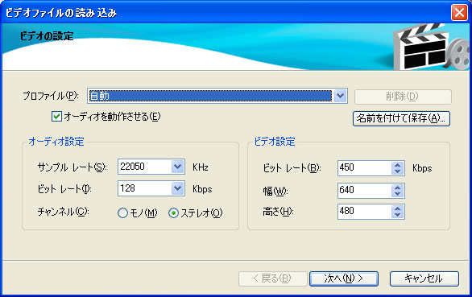
Task: Click the オーディオ設定 group label
Action: [x=56, y=142]
